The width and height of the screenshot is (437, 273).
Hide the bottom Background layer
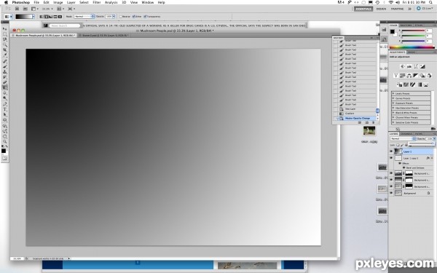(391, 193)
